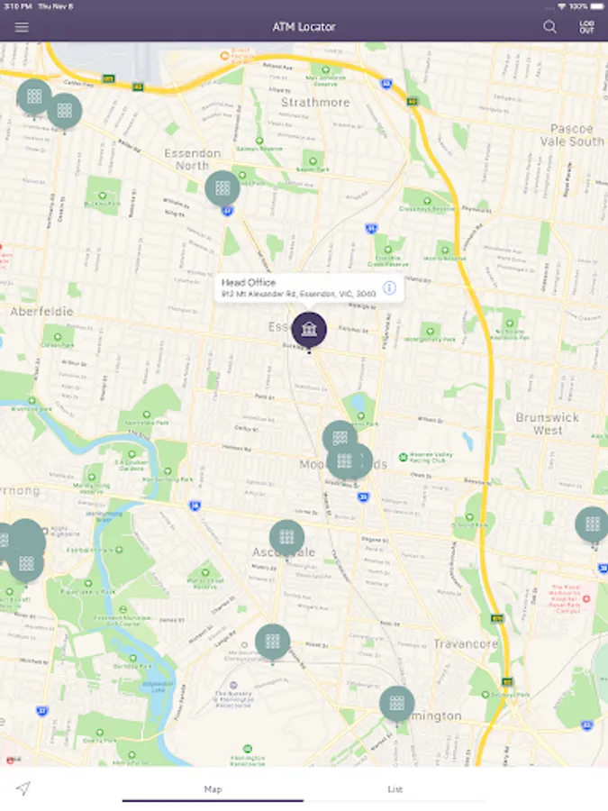The image size is (608, 811).
Task: Select the upper Moonee Ponds ATM pin
Action: 340,438
